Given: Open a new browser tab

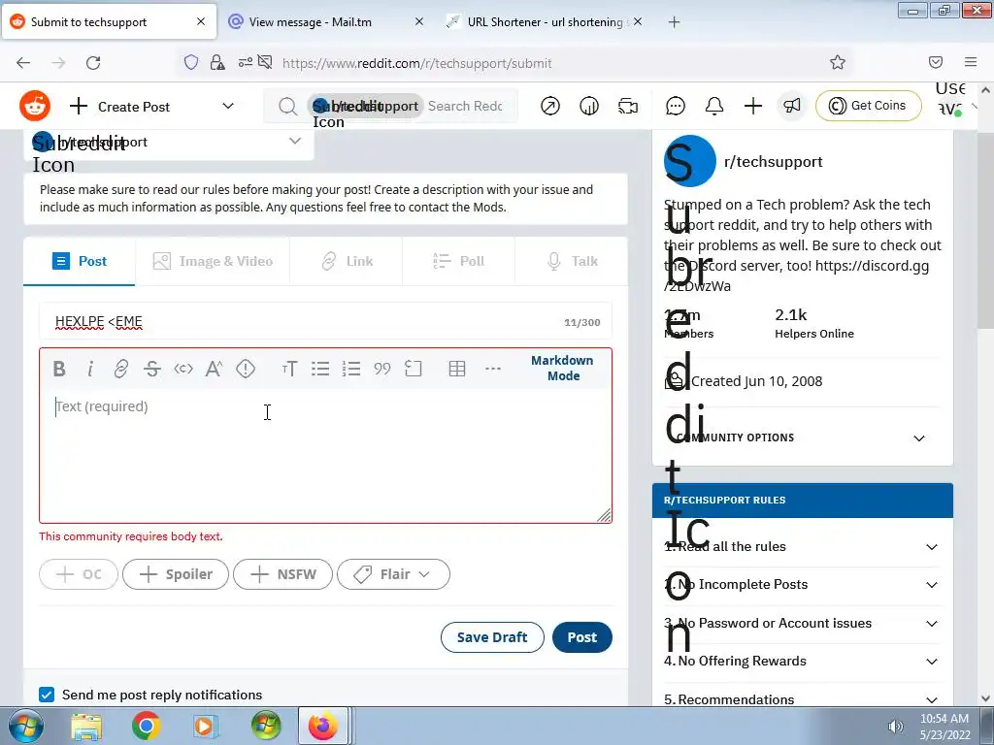Looking at the screenshot, I should click(674, 22).
